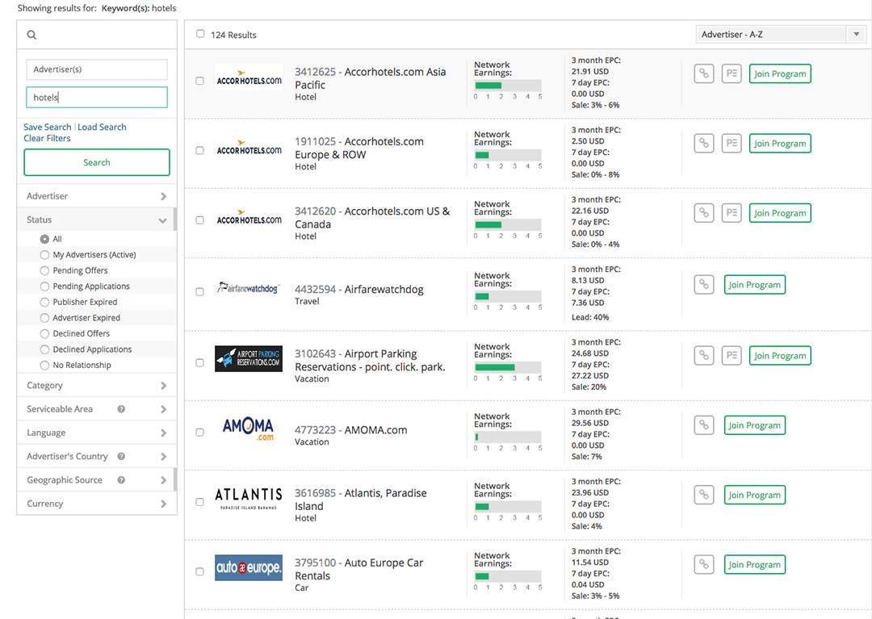Open the Advertiser - A-Z sort dropdown
Screen dimensions: 872x619
[x=780, y=35]
